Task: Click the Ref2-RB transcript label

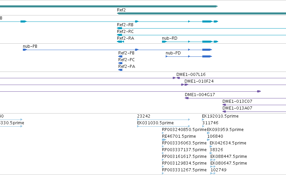Action: point(125,25)
